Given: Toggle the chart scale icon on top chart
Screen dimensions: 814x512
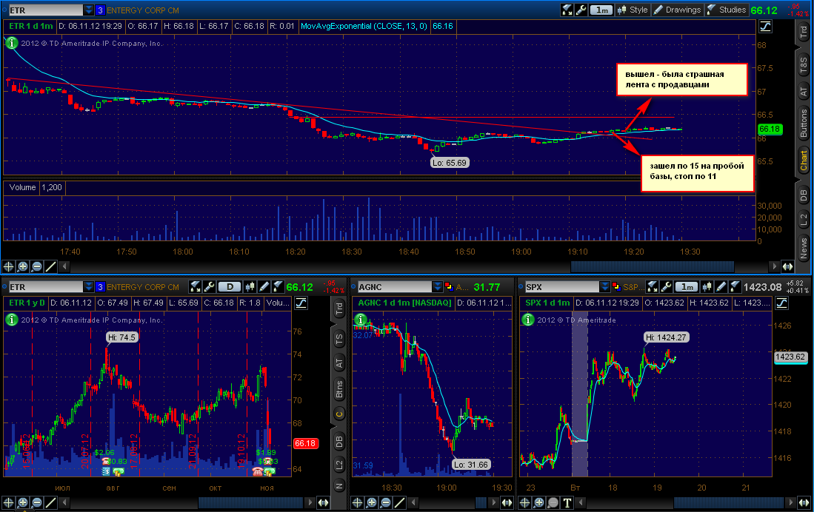Looking at the screenshot, I should click(x=765, y=26).
